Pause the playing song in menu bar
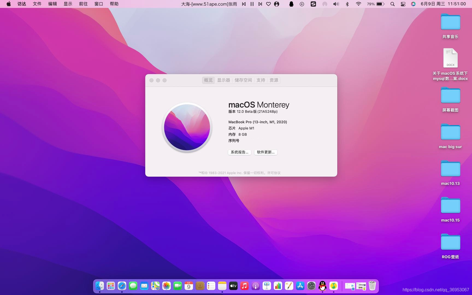472x295 pixels. [252, 4]
